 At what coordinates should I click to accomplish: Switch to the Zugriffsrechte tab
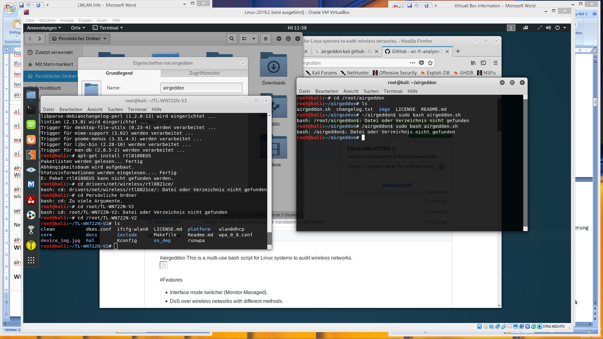(204, 73)
